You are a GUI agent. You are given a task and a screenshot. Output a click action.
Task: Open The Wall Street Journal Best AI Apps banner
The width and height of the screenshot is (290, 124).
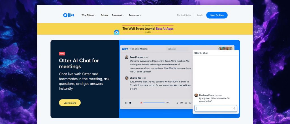pyautogui.click(x=145, y=29)
